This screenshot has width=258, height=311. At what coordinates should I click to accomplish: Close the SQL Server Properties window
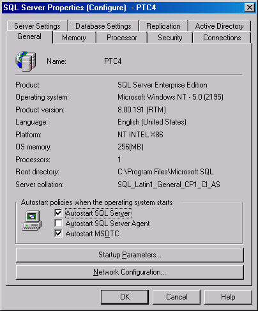[250, 8]
